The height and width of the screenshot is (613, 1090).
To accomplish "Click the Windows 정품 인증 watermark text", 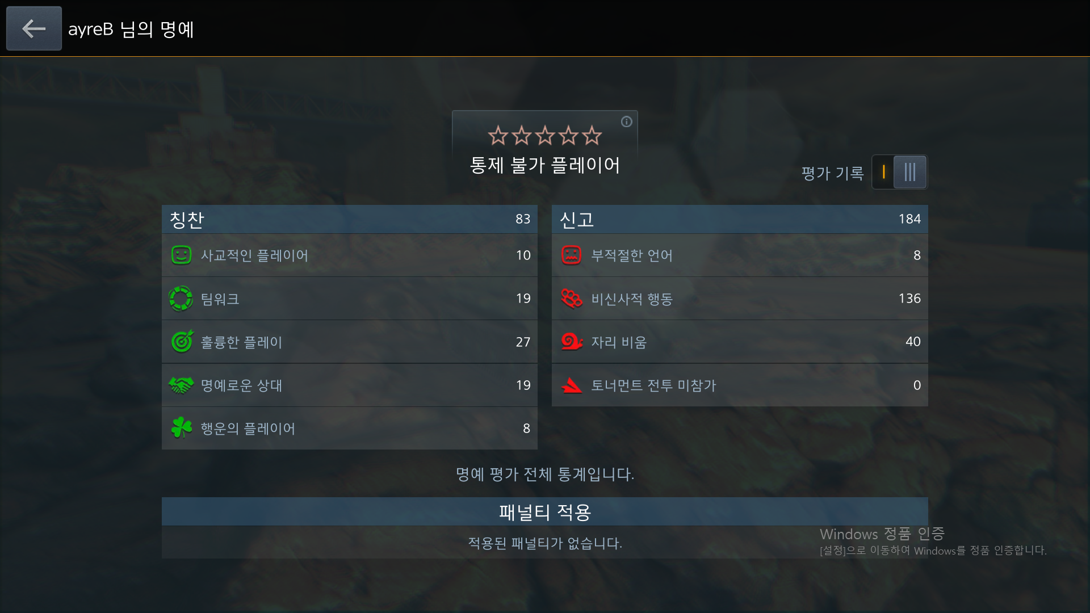I will (882, 534).
